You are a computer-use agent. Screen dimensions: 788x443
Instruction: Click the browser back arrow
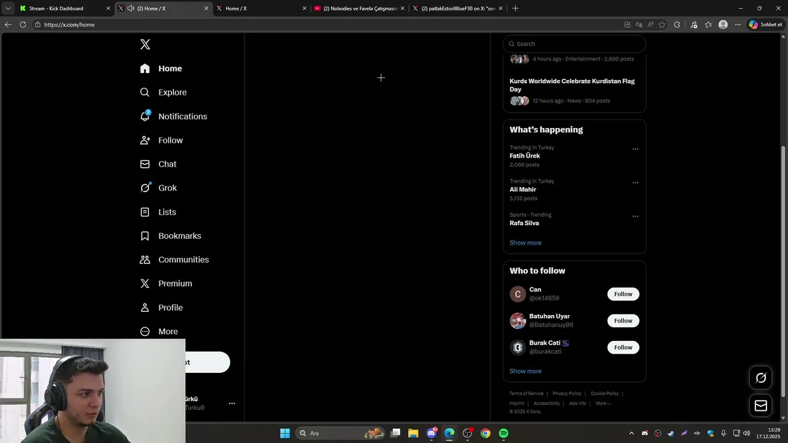(x=8, y=25)
